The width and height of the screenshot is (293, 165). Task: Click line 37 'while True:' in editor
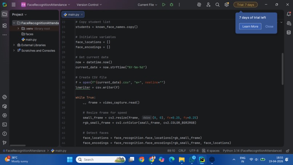click(x=85, y=98)
